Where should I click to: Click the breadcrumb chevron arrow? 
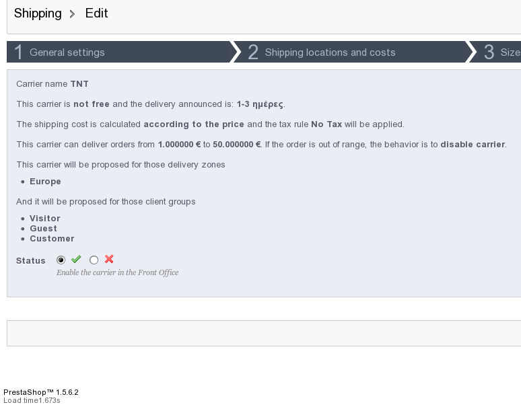point(72,14)
